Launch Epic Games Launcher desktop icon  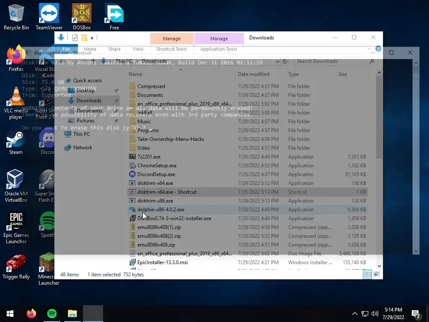16,227
